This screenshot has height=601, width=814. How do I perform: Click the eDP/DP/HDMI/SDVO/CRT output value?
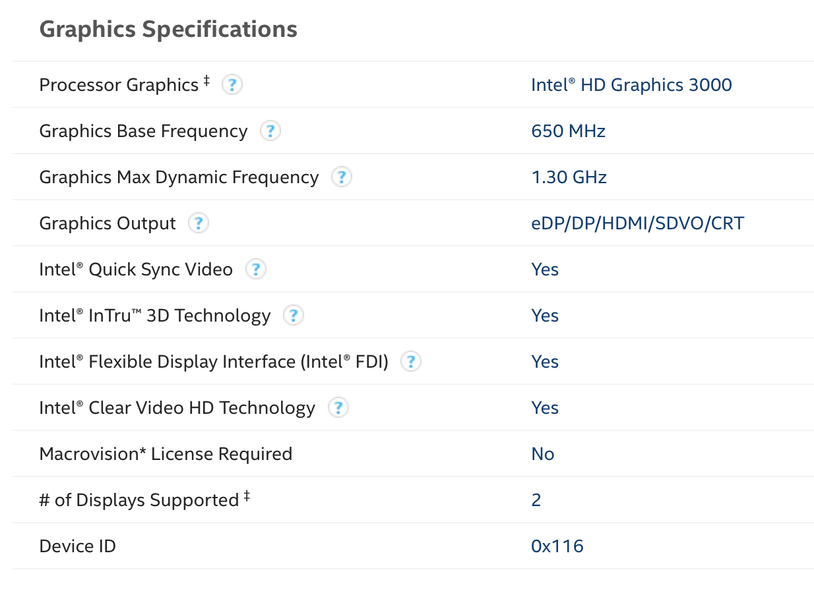[x=637, y=223]
